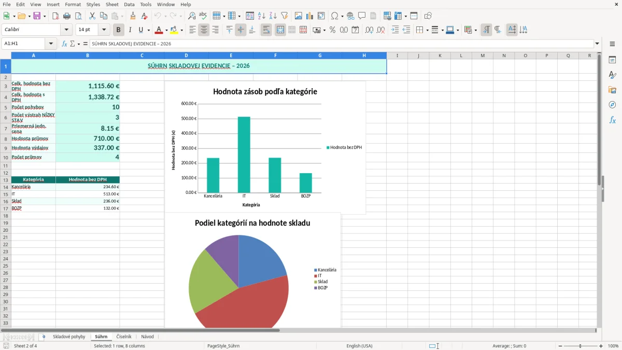Apply the red font color swatch
Image resolution: width=622 pixels, height=350 pixels.
(159, 30)
